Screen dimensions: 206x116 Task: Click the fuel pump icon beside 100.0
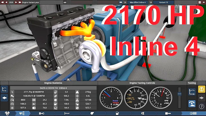(x=56, y=104)
